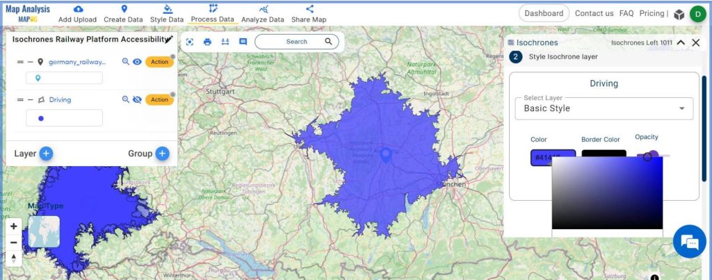Click the Isochrones Left 1011 text
712x280 pixels.
[642, 42]
